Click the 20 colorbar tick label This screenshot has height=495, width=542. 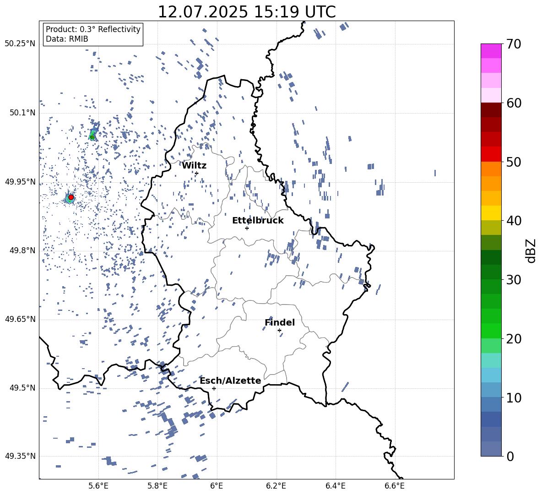tap(514, 339)
